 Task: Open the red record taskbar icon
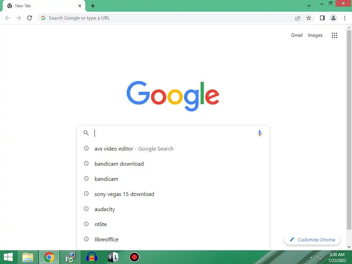[134, 257]
